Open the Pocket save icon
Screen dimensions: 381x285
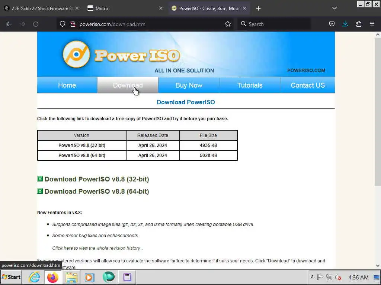pyautogui.click(x=332, y=24)
